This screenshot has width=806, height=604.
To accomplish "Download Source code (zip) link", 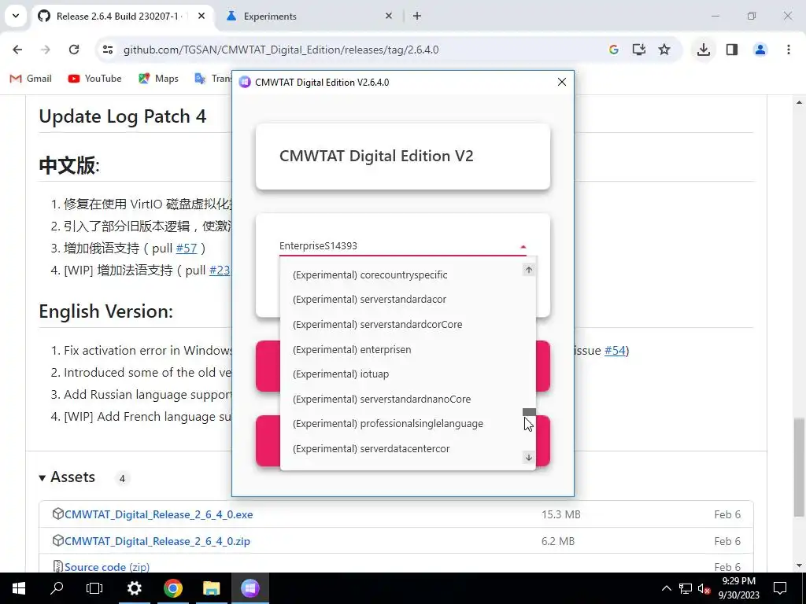I will (107, 567).
